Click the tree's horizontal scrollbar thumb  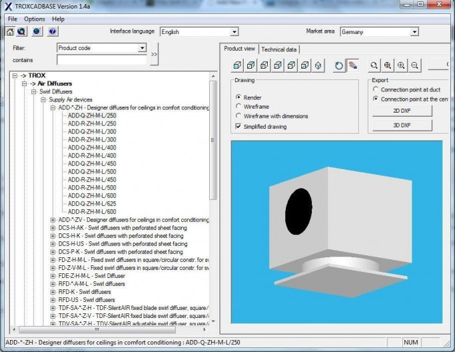(97, 329)
